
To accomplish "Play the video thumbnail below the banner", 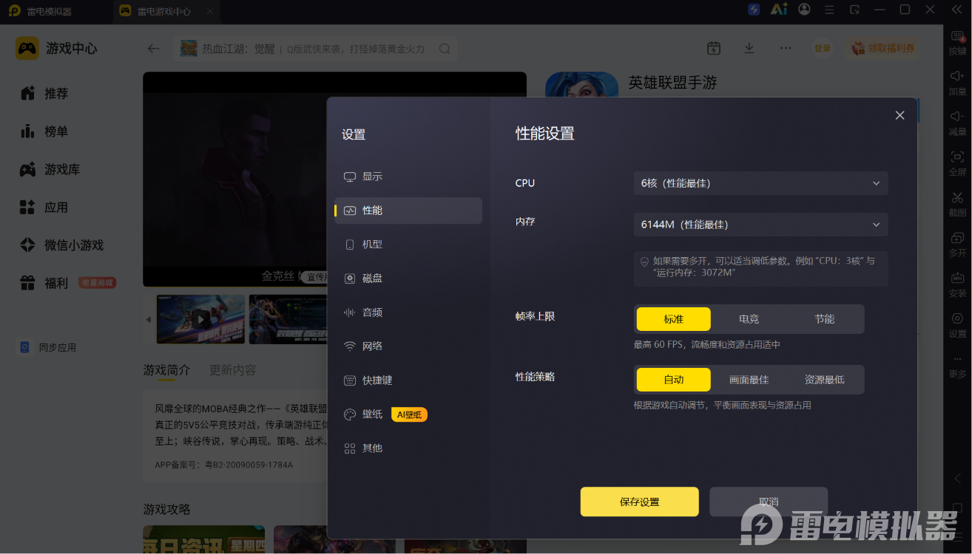I will 201,320.
